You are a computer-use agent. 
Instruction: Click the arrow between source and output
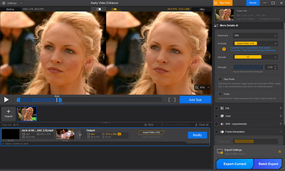click(x=79, y=135)
